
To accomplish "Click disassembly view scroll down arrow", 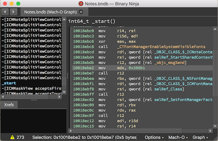I will (x=215, y=126).
